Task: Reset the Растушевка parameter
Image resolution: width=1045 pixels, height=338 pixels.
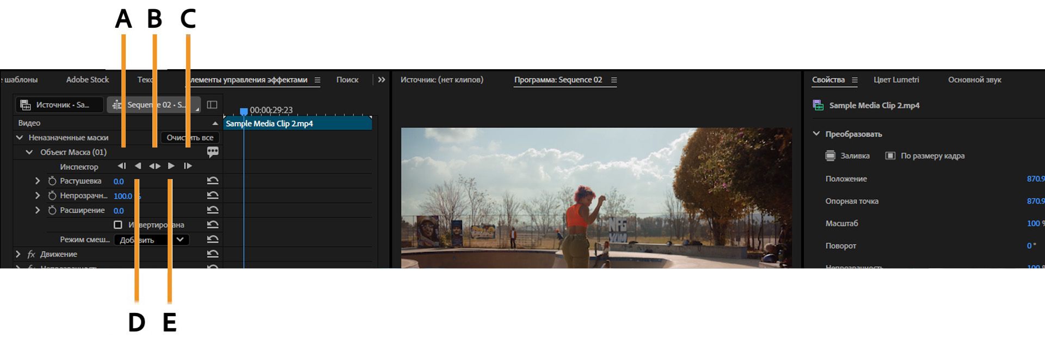Action: [213, 181]
